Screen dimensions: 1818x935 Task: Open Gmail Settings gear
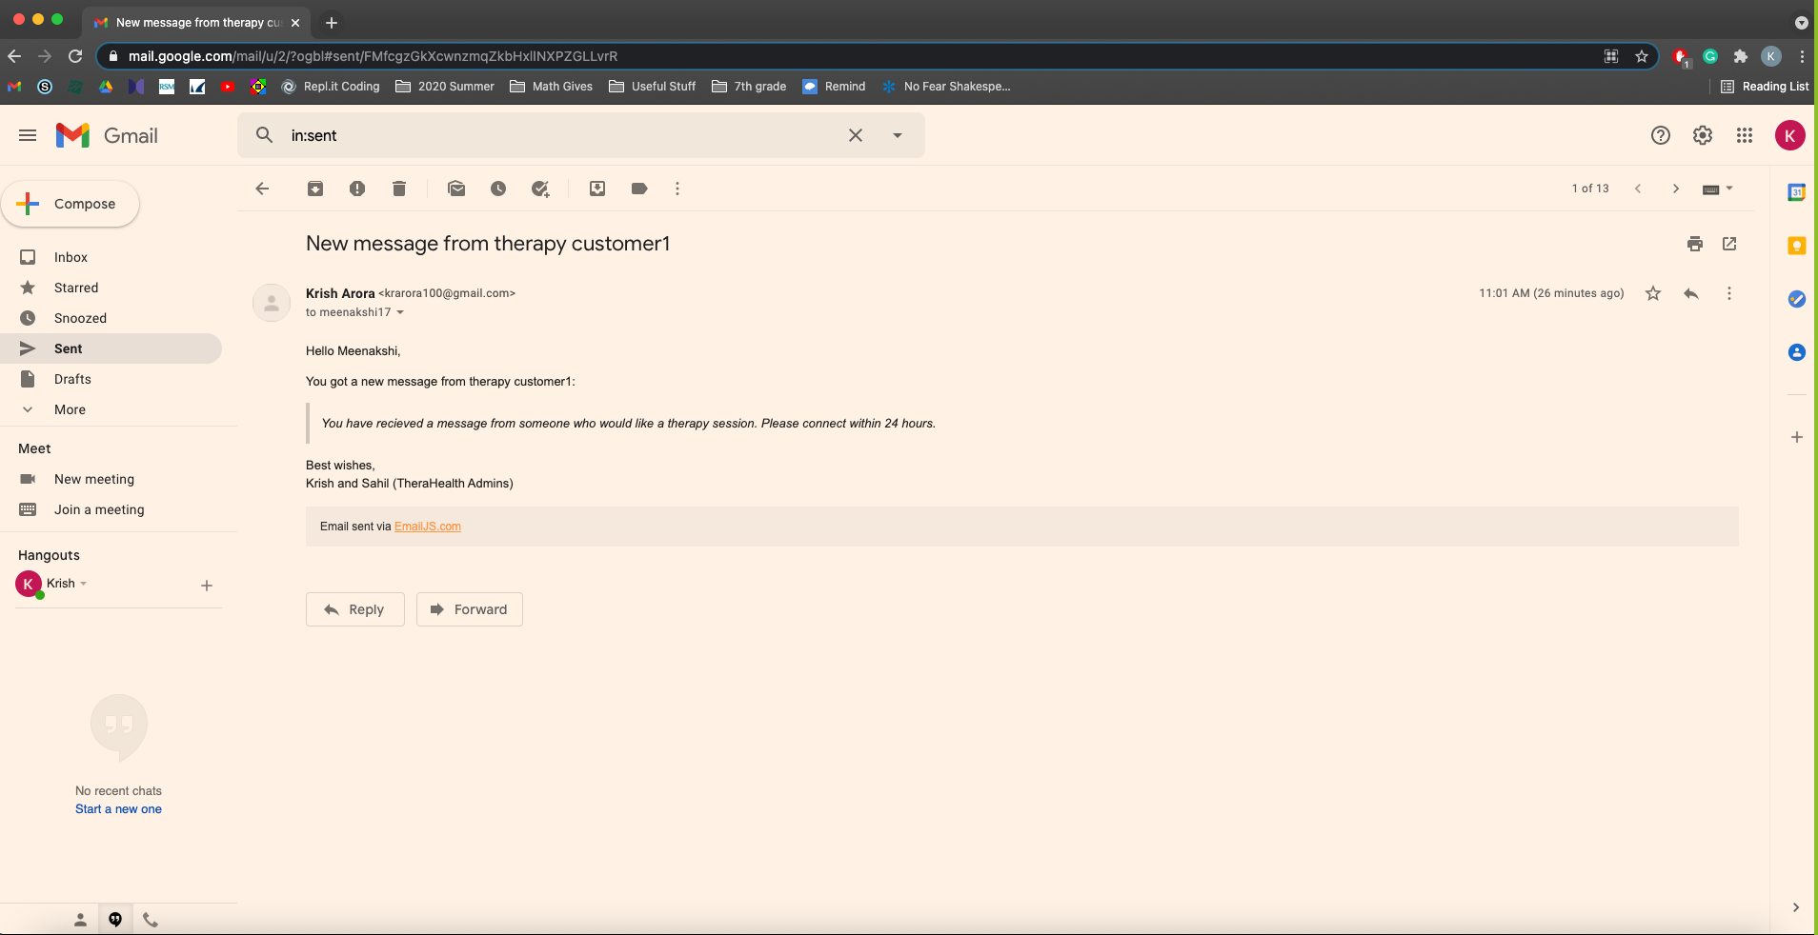pos(1703,135)
